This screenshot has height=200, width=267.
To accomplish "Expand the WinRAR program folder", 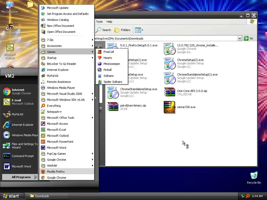I will (x=67, y=166).
